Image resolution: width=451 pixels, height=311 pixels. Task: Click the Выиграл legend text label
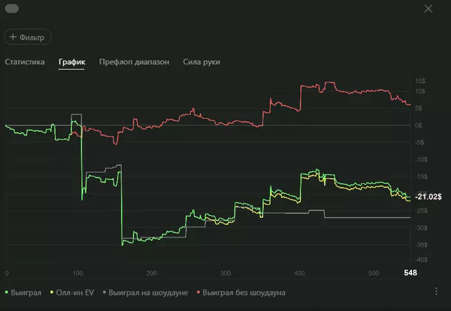click(x=26, y=292)
